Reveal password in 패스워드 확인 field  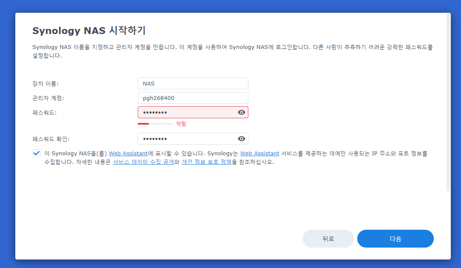[242, 139]
